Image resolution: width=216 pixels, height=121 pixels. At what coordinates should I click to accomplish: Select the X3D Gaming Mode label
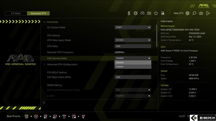(57, 58)
